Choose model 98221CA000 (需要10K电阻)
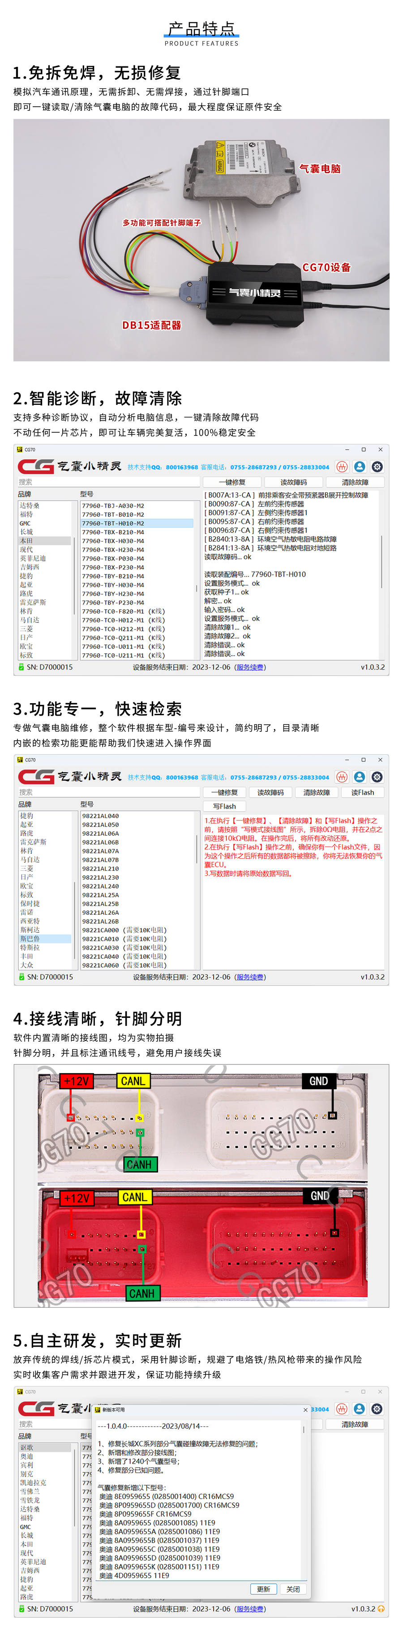 (x=124, y=930)
